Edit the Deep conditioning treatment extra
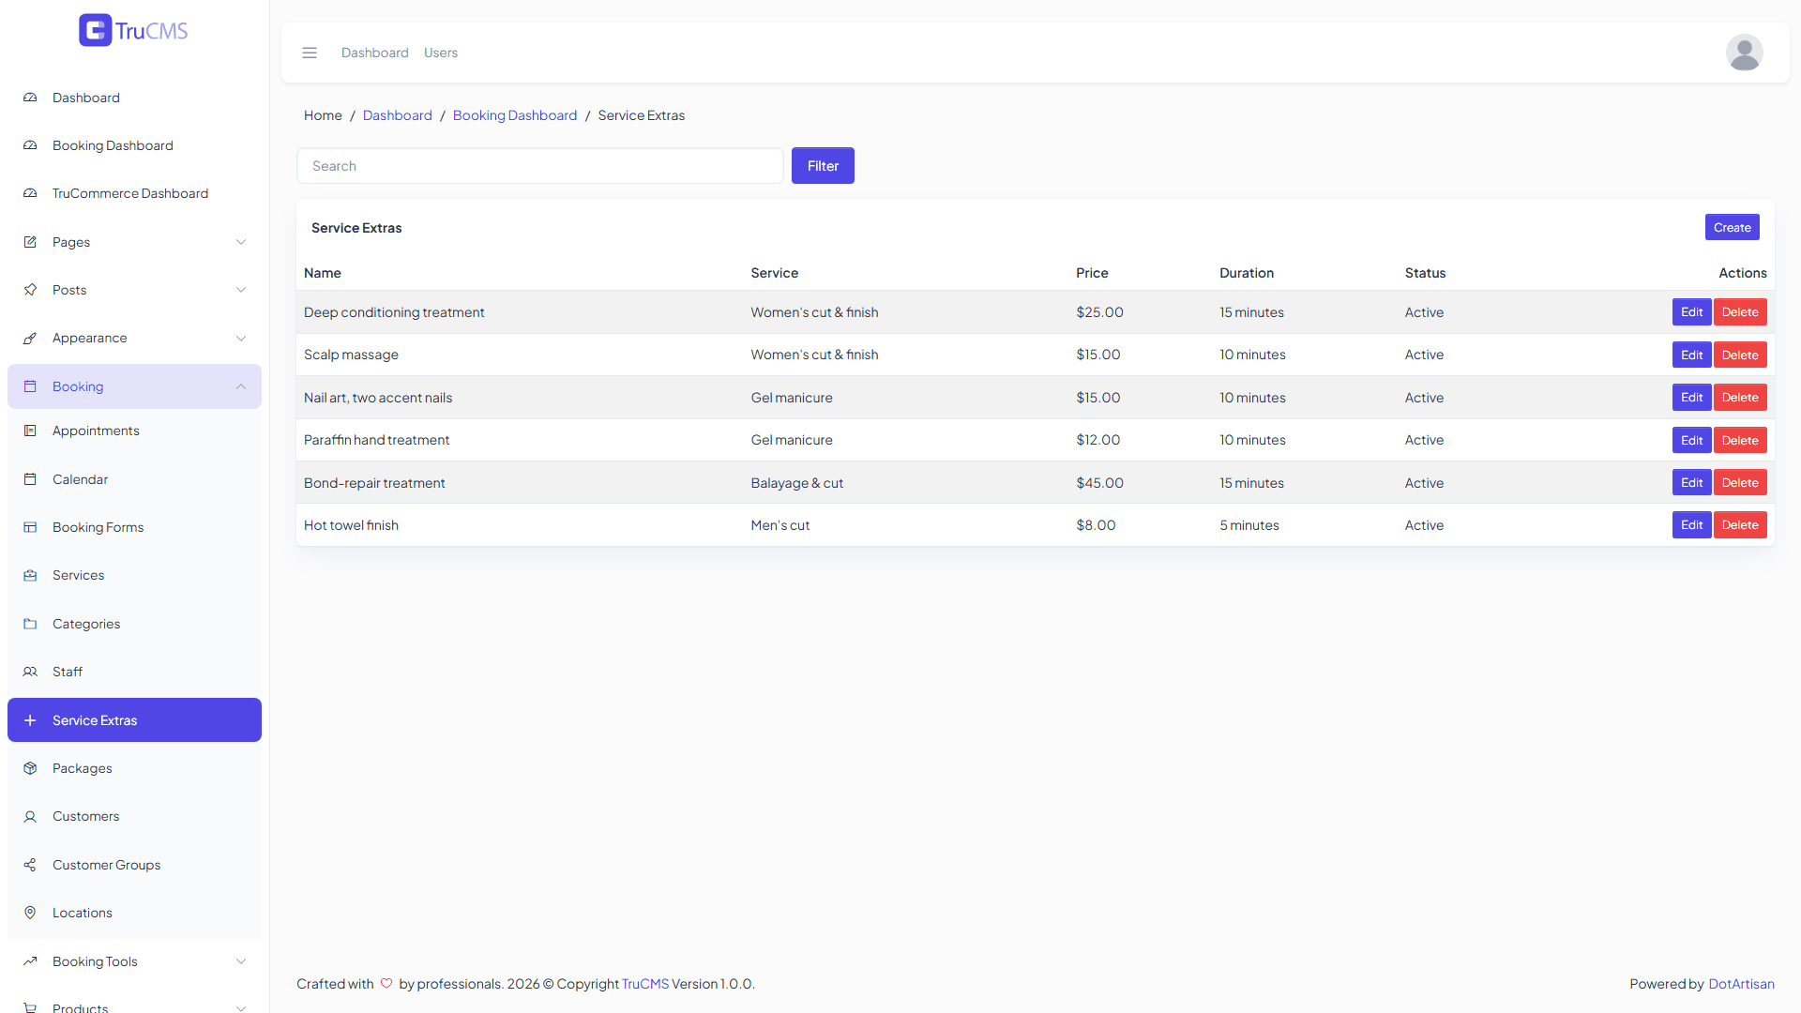The height and width of the screenshot is (1013, 1801). [x=1691, y=312]
